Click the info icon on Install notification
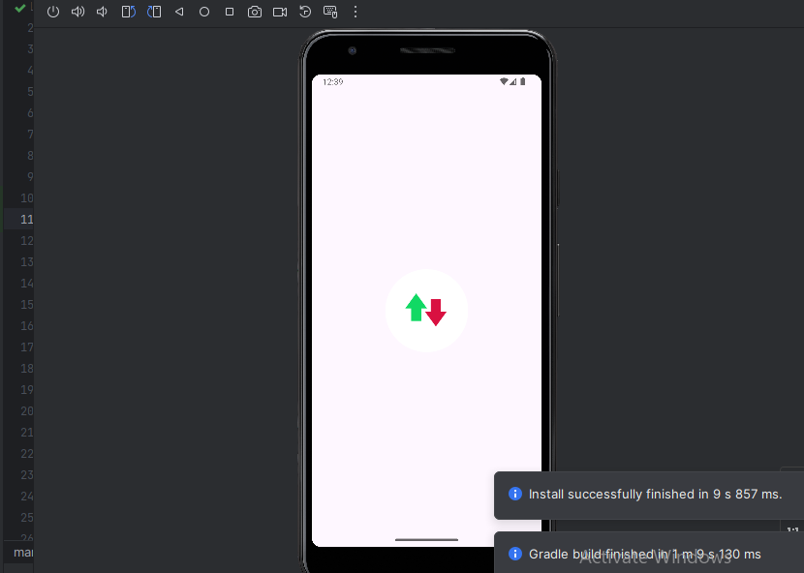 515,494
